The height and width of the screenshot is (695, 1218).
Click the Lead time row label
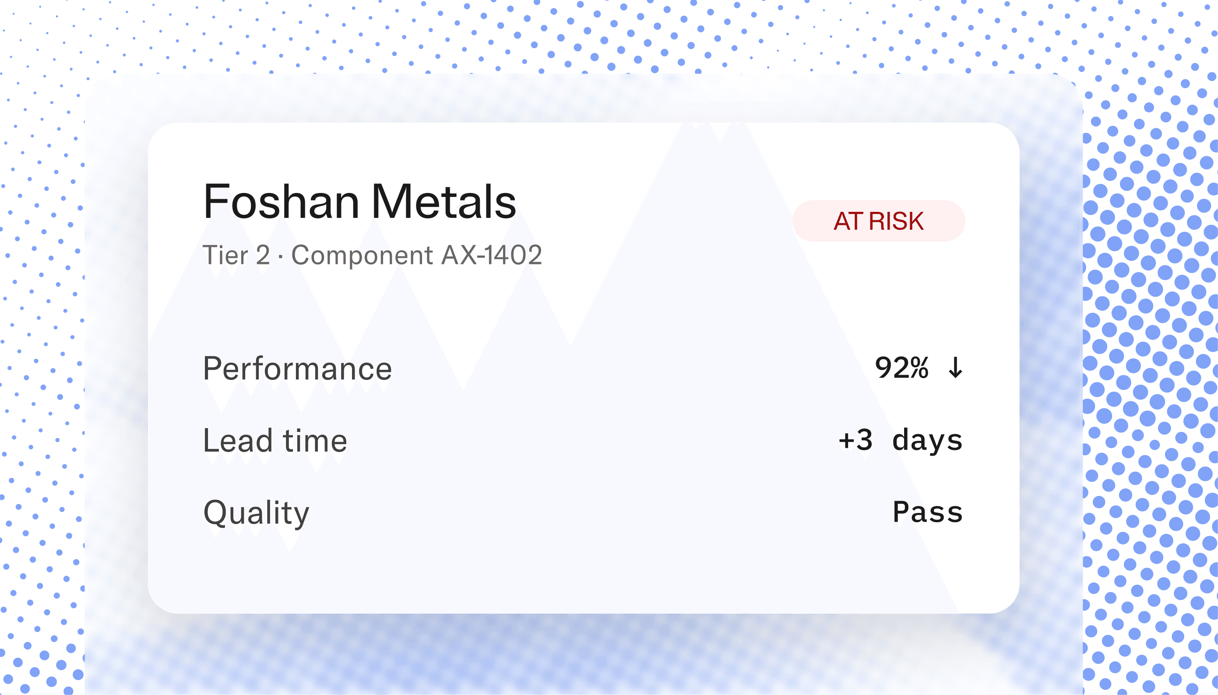pyautogui.click(x=275, y=440)
